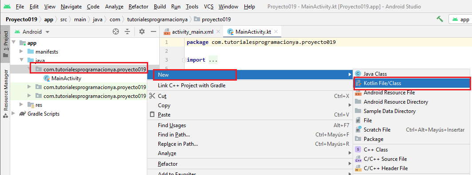
Task: Open the Build menu
Action: [x=160, y=6]
